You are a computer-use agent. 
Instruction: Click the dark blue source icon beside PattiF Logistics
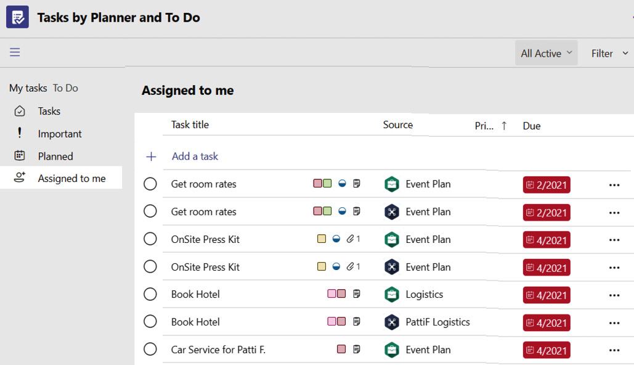point(392,322)
